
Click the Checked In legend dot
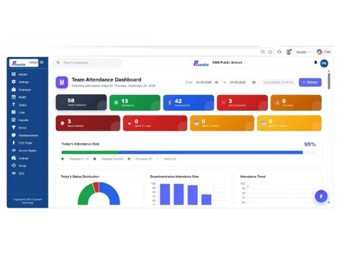(63, 159)
